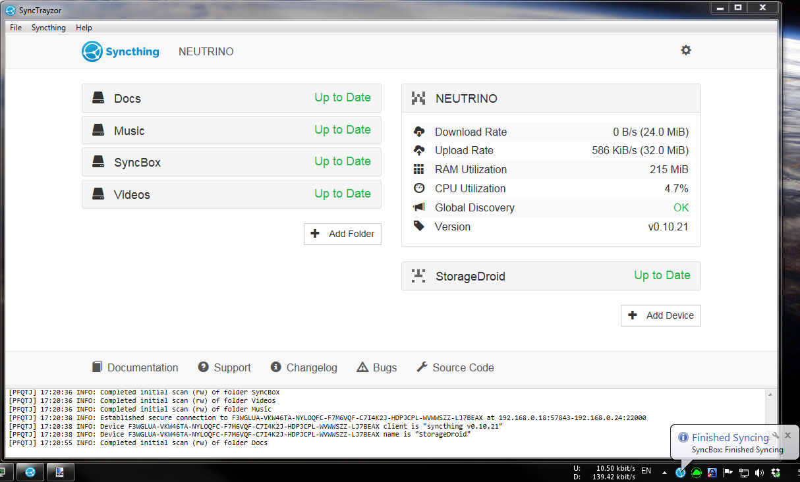Click the NEUTRINO device identicon
This screenshot has height=482, width=800.
tap(418, 98)
